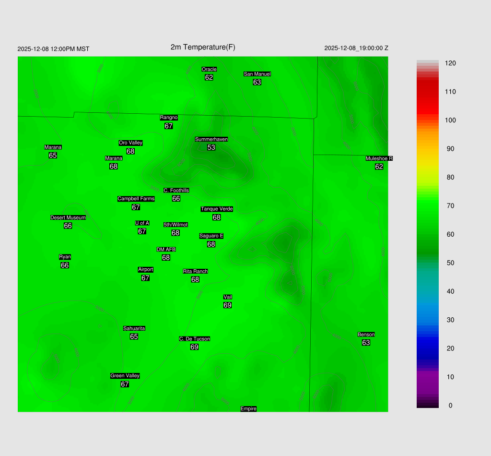Viewport: 491px width, 456px height.
Task: Click the Summerhaven station label
Action: coord(211,139)
